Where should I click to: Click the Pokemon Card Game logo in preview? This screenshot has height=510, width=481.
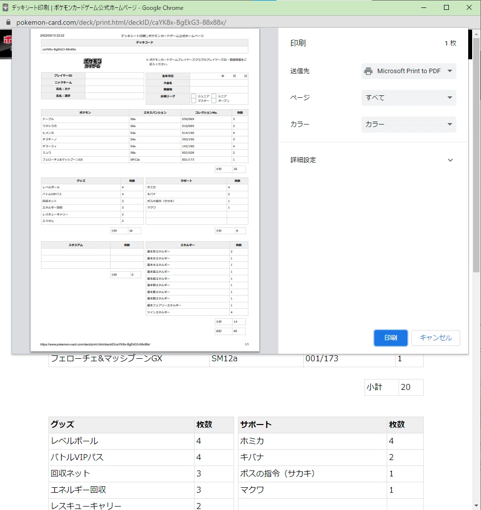click(93, 63)
